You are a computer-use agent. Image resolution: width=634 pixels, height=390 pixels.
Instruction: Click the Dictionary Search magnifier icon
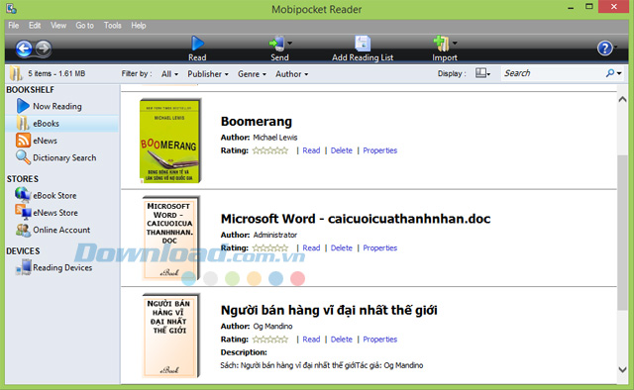click(x=23, y=157)
